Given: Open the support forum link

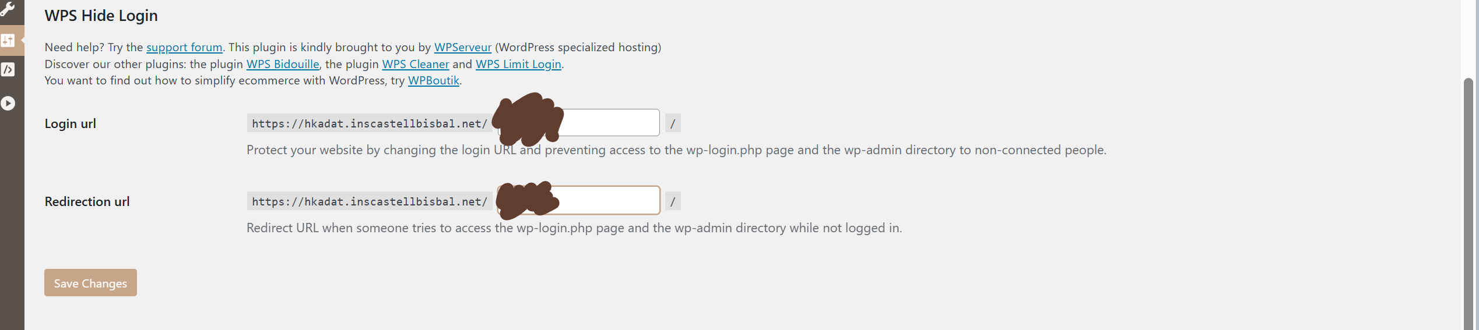Looking at the screenshot, I should [184, 47].
